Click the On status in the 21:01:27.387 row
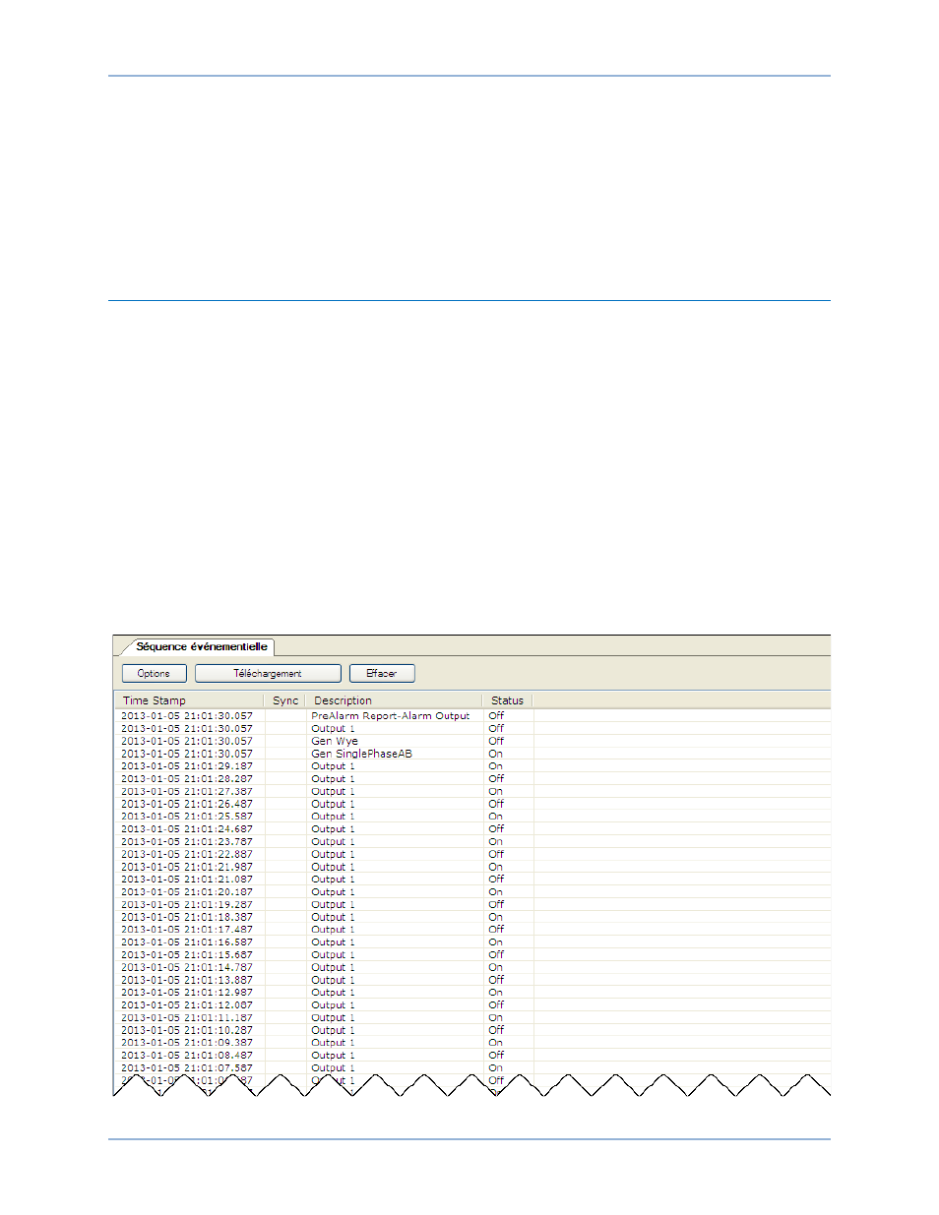 [495, 791]
